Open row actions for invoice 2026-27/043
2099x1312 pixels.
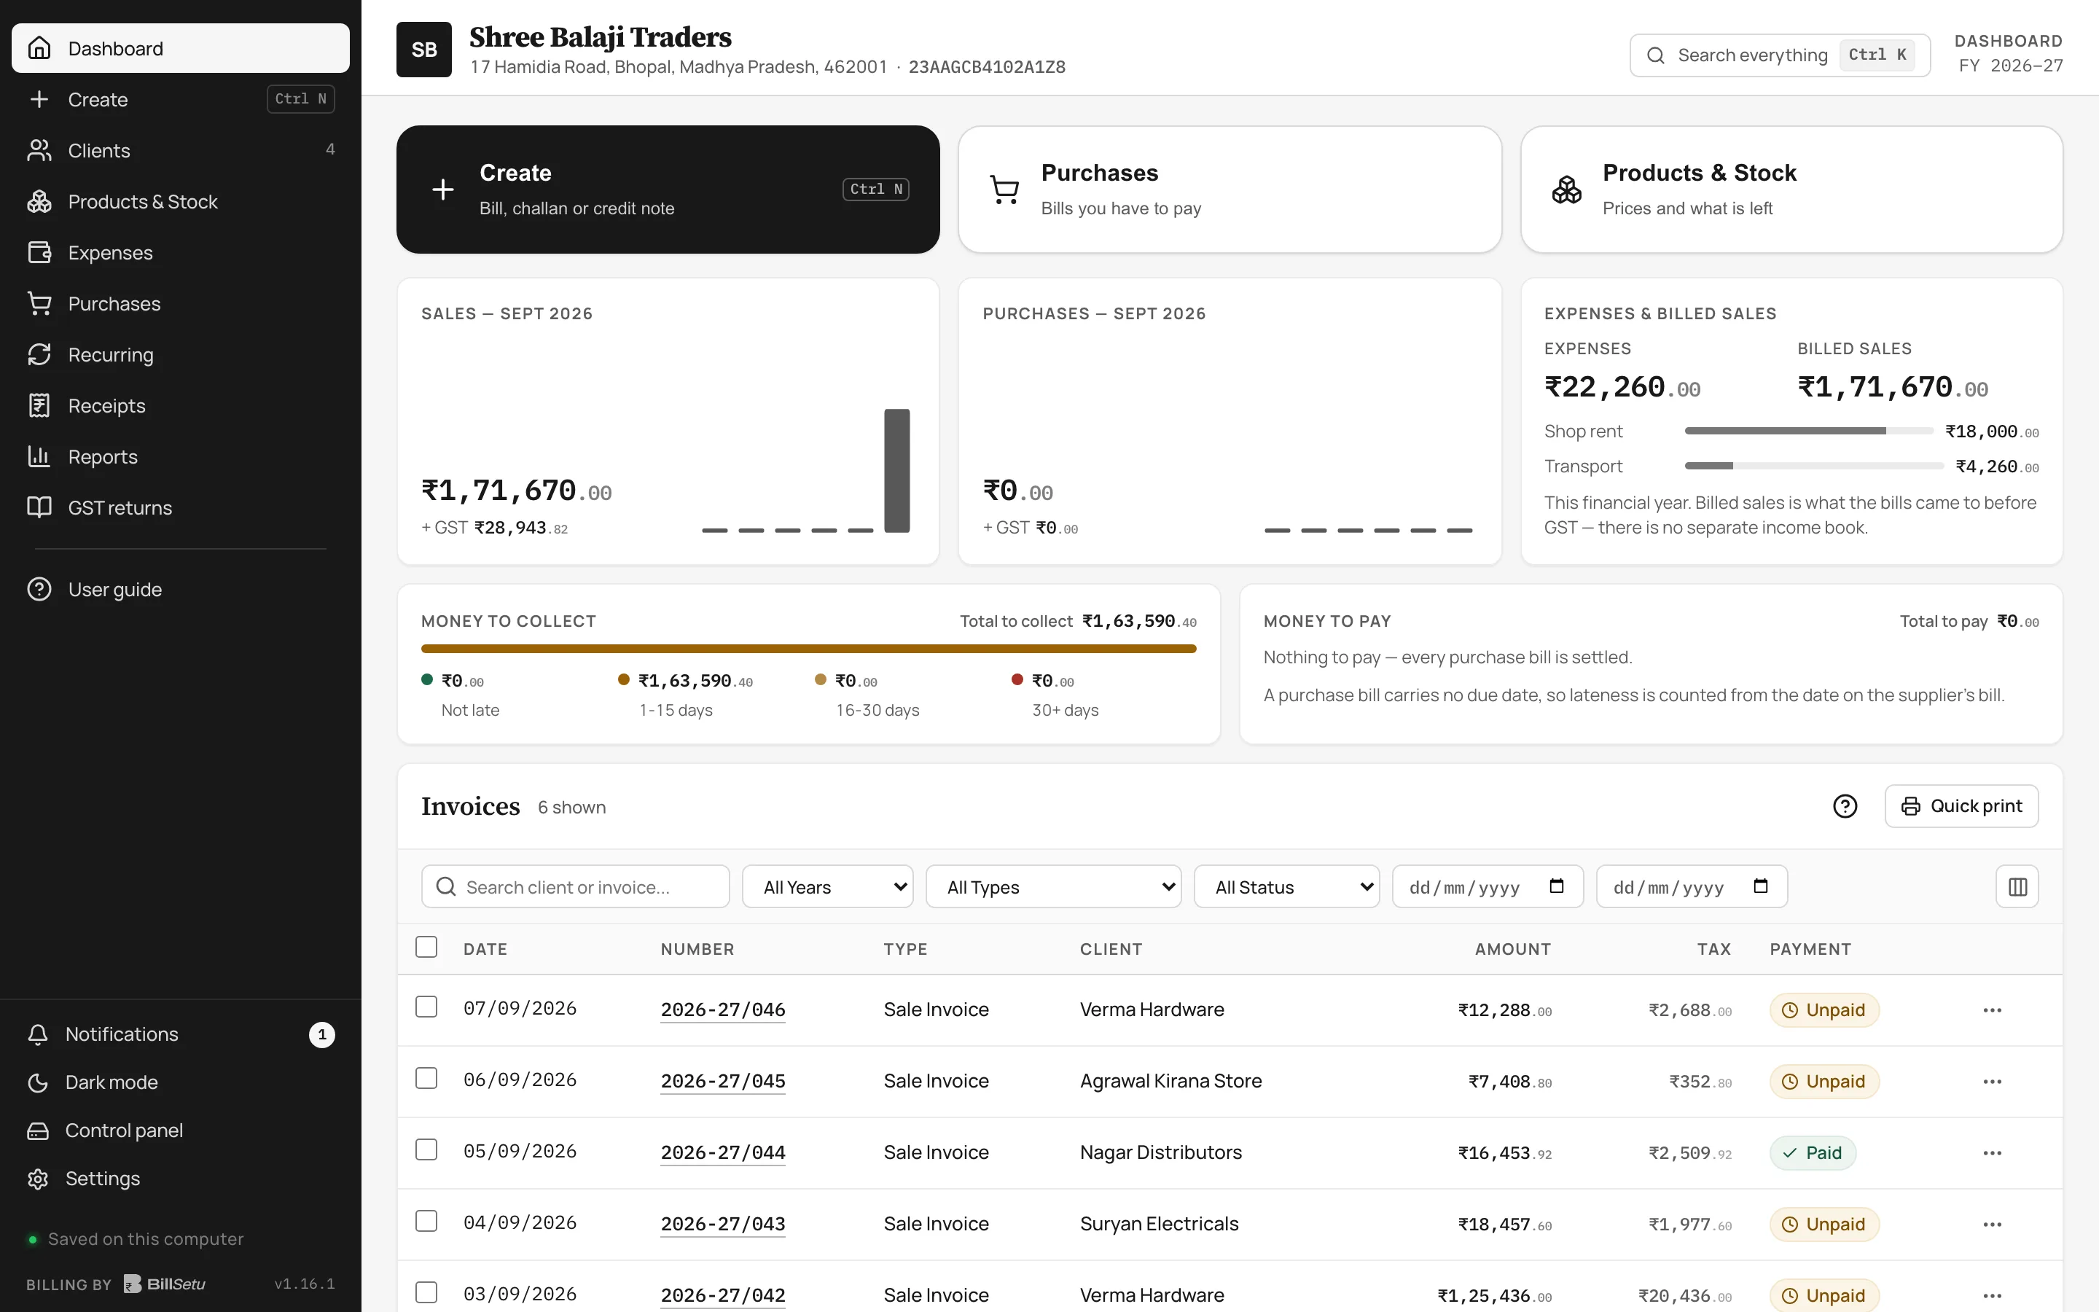pos(1993,1225)
